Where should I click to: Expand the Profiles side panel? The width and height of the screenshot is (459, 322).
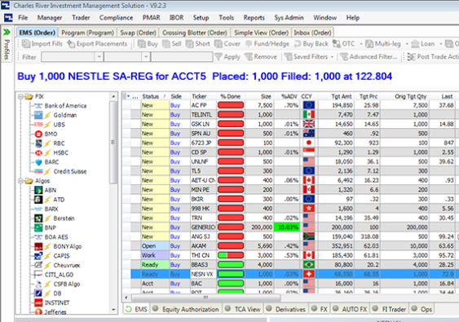pos(7,33)
